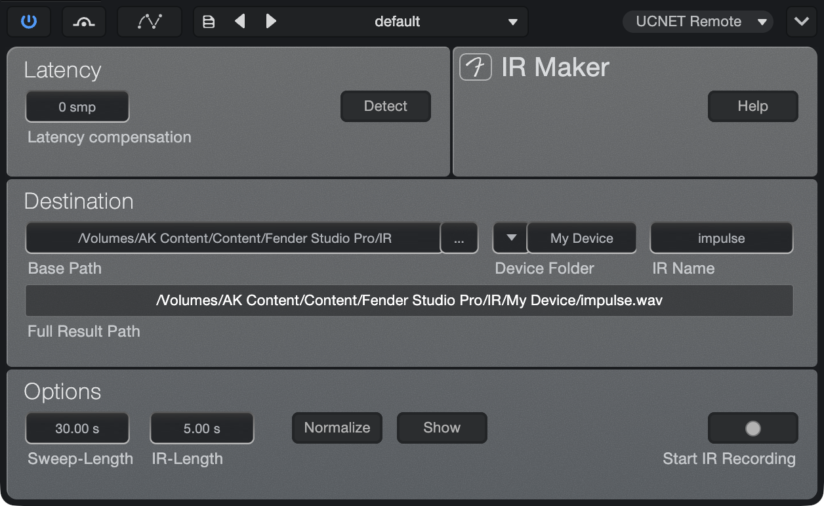Click the Destination heading
This screenshot has height=506, width=824.
point(79,201)
